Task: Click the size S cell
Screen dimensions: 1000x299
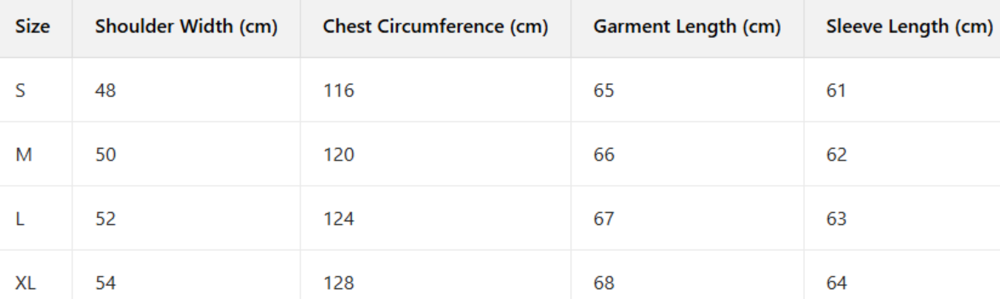Action: [x=20, y=91]
